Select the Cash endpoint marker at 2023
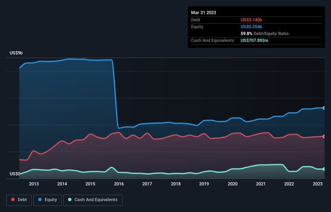The width and height of the screenshot is (331, 212). pyautogui.click(x=324, y=169)
